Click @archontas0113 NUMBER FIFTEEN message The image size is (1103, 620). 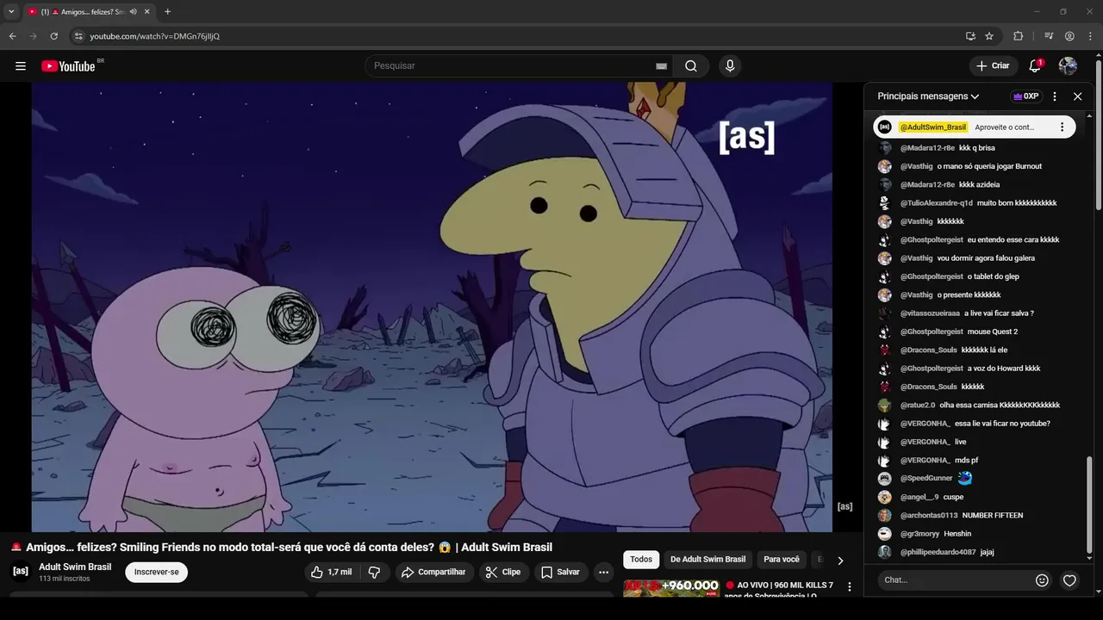pyautogui.click(x=962, y=515)
